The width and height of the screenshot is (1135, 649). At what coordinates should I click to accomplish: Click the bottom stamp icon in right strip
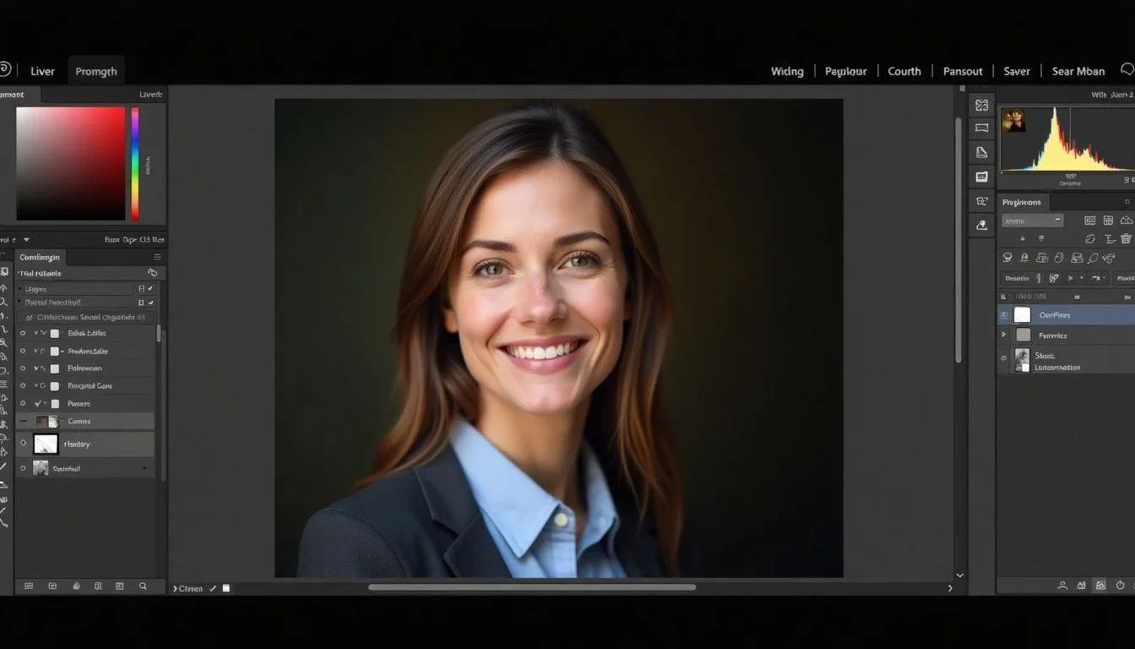click(x=981, y=225)
